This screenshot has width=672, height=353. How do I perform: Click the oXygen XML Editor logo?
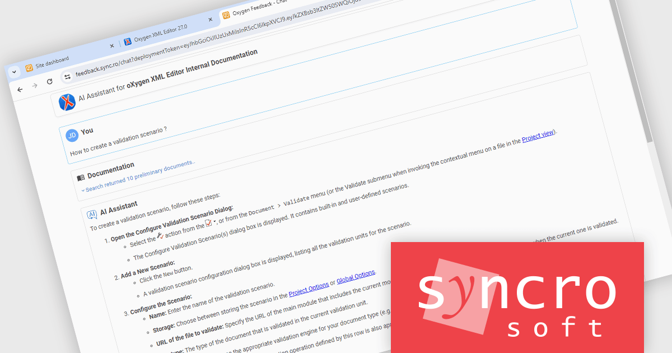coord(67,101)
